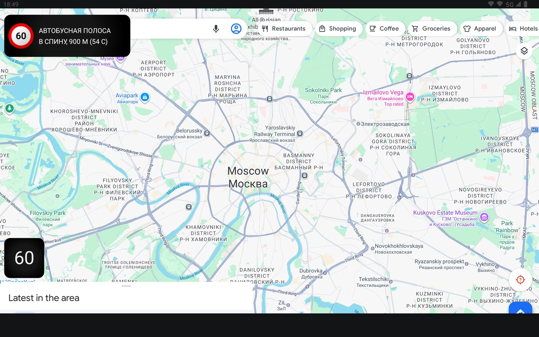Tap the All-Russian Exhibition landmark icon
This screenshot has width=539, height=337.
click(266, 11)
